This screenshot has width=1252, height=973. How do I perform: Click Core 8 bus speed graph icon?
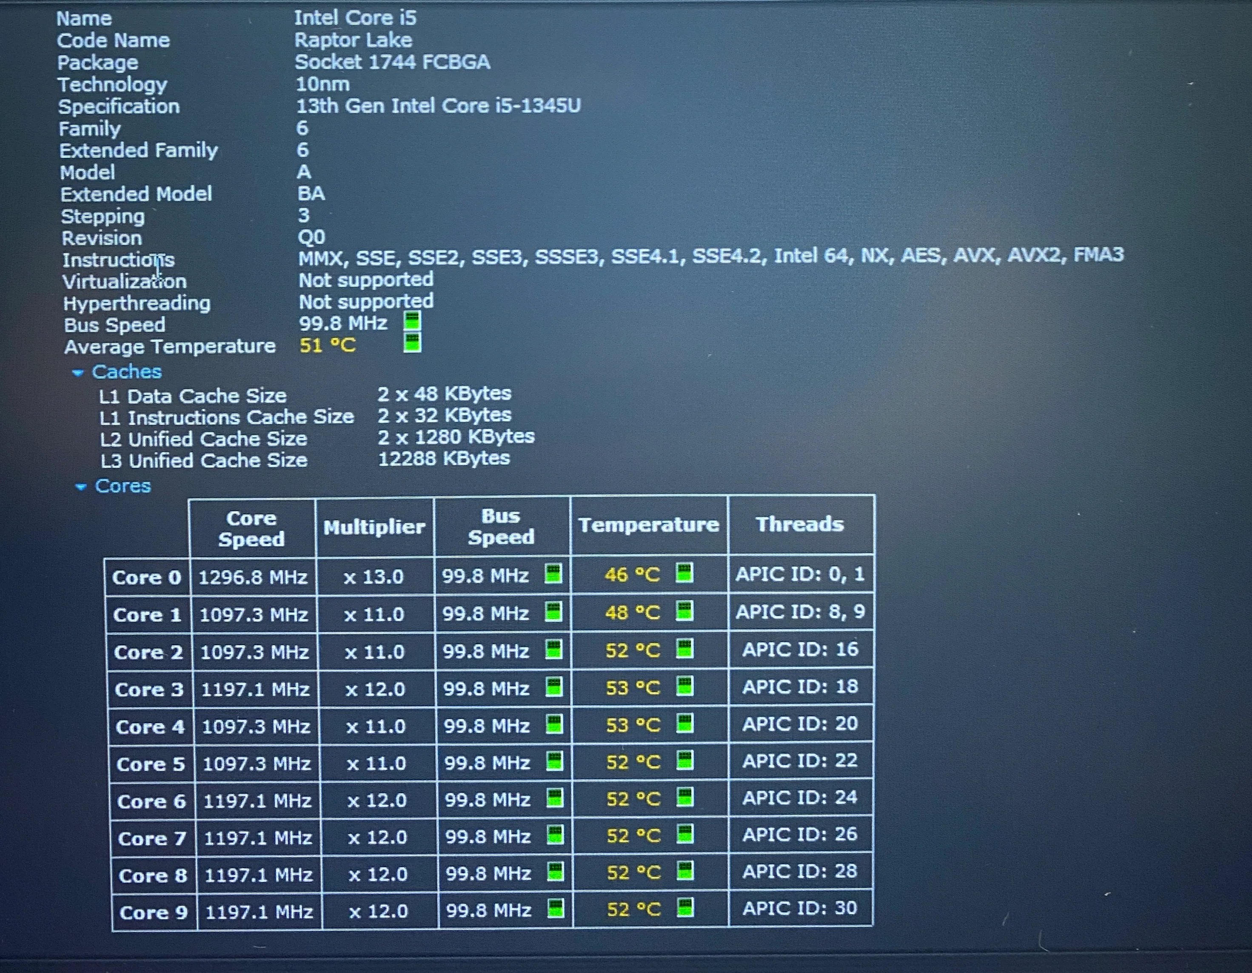click(556, 871)
